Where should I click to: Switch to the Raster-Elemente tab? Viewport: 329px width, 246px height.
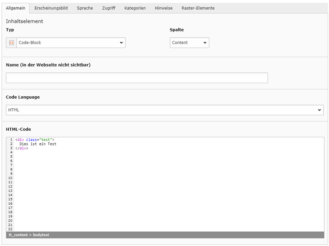coord(198,8)
